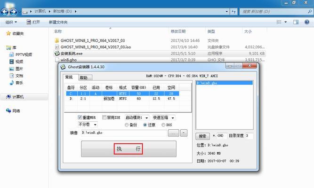314x188 pixels.
Task: Open recent pages dropdown beside forward arrow
Action: [19, 12]
